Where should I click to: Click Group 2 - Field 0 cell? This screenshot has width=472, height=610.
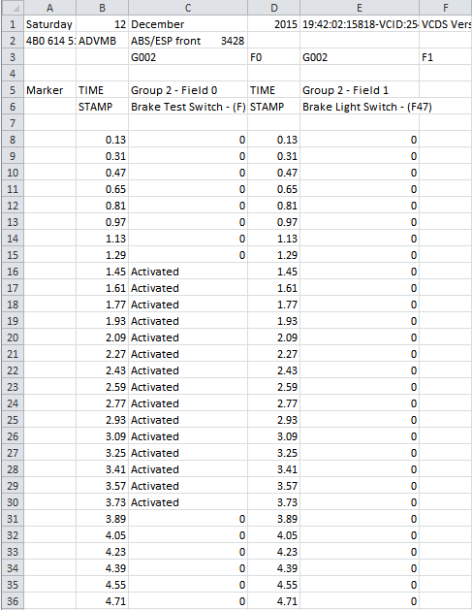pyautogui.click(x=188, y=90)
